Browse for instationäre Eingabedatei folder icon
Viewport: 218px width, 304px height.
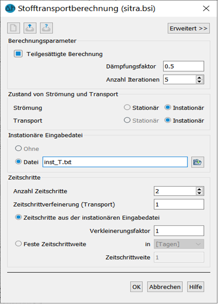(197, 162)
